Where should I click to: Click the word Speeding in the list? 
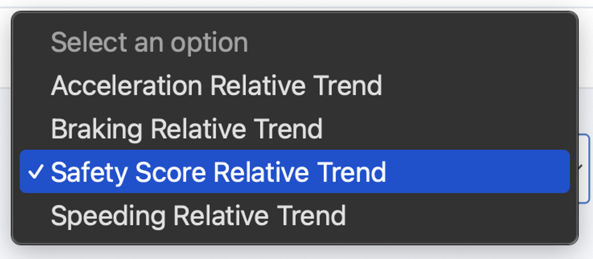tap(108, 215)
